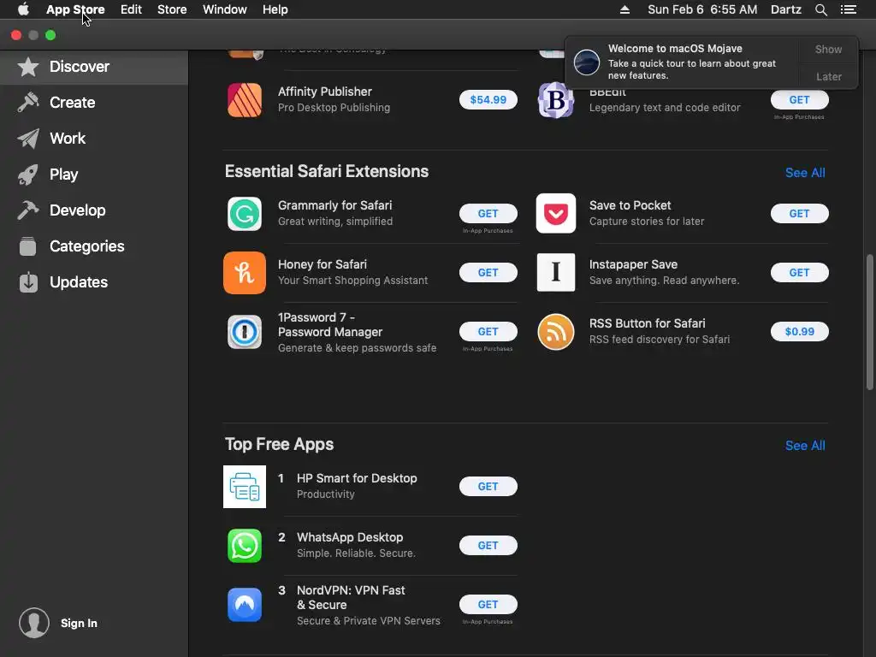
Task: Get HP Smart for Desktop
Action: (488, 487)
